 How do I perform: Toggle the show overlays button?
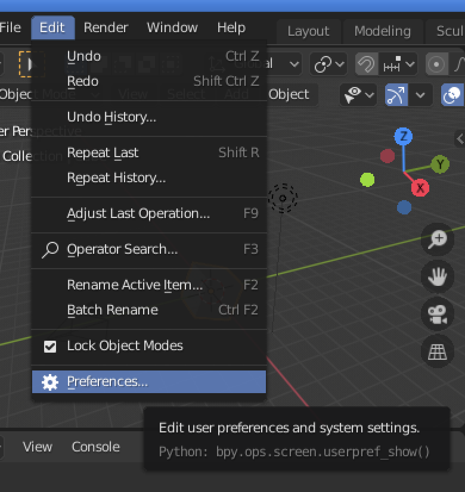click(x=452, y=95)
